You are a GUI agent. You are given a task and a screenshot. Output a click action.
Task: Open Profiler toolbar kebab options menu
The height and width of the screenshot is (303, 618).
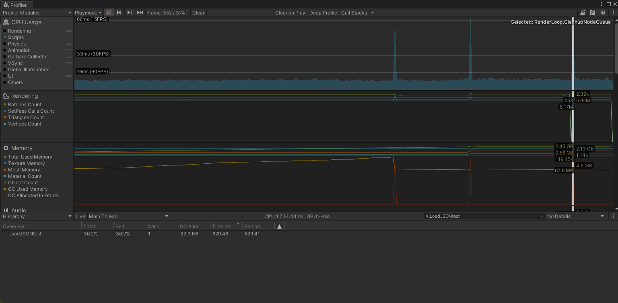[x=613, y=12]
